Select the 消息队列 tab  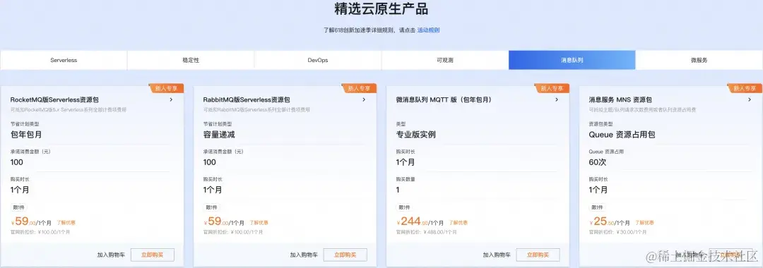572,60
